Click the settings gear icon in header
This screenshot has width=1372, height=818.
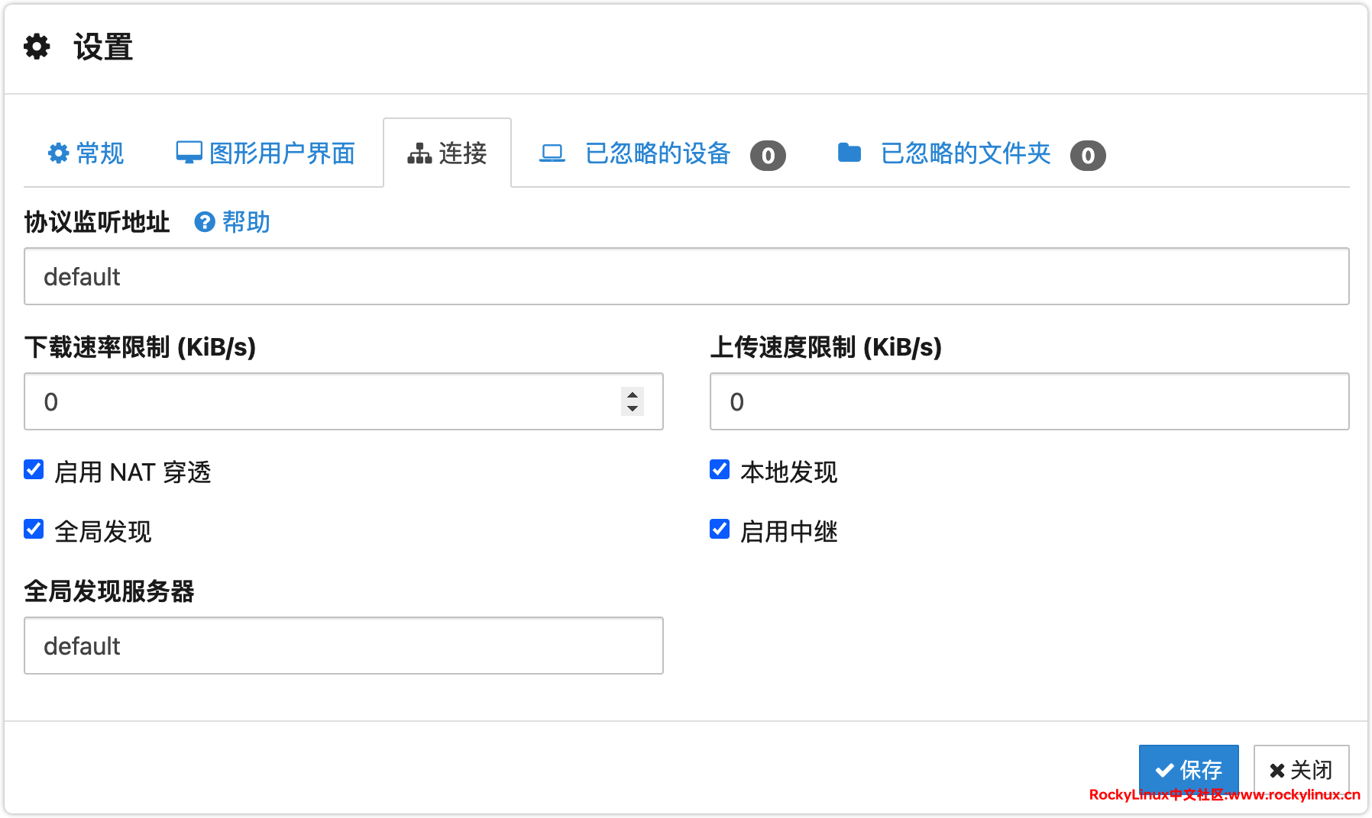click(x=37, y=47)
